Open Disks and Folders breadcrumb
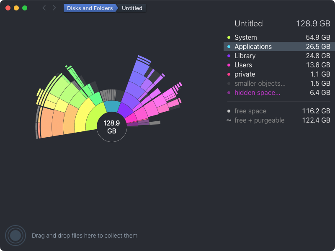This screenshot has height=251, width=335. pyautogui.click(x=90, y=8)
